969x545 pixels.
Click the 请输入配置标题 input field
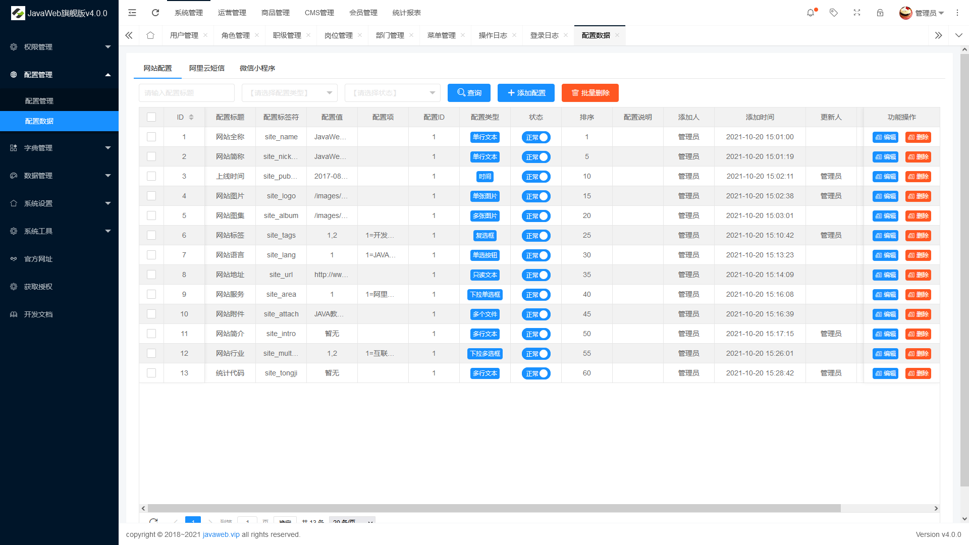coord(187,93)
